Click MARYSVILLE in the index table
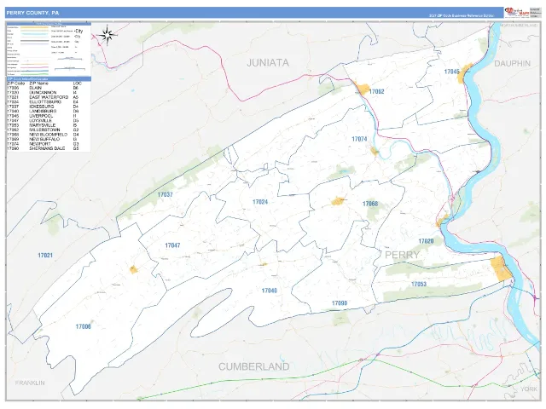Image resolution: width=546 pixels, height=409 pixels. [x=43, y=125]
